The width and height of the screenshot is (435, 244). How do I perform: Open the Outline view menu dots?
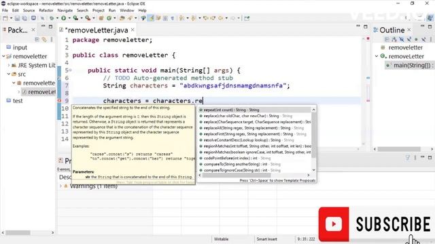tap(431, 39)
